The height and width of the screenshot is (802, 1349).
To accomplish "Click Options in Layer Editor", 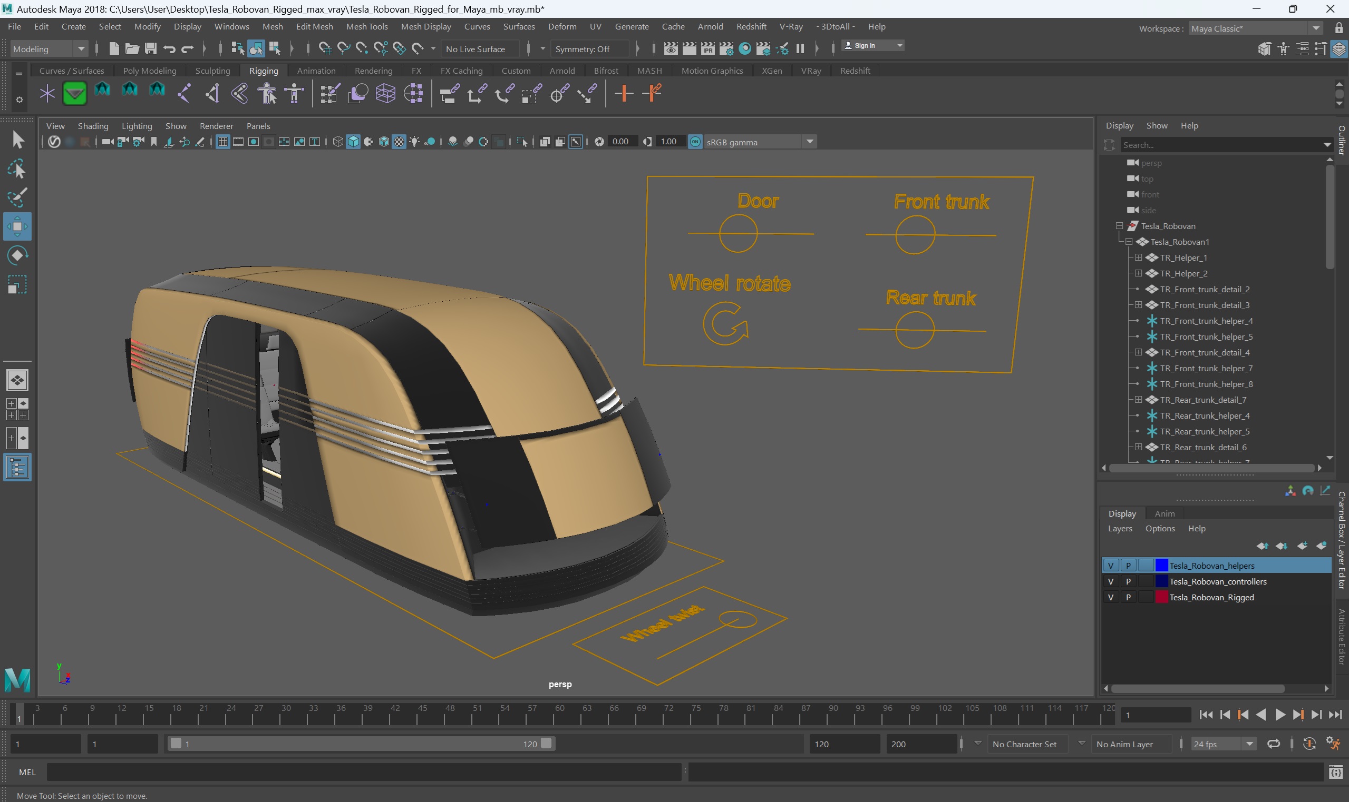I will pyautogui.click(x=1160, y=529).
